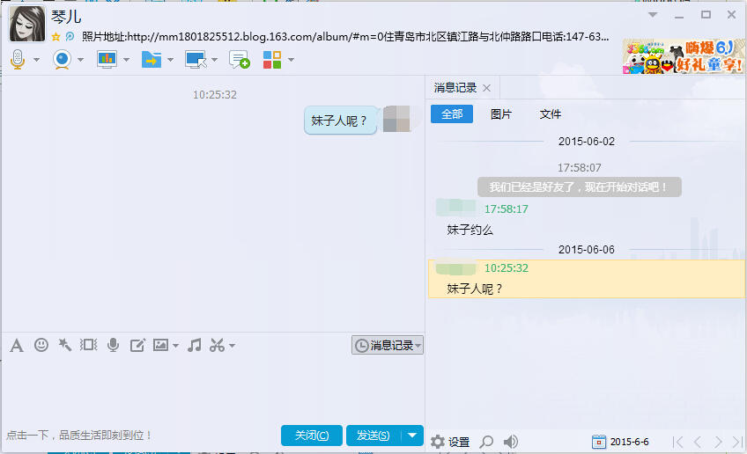Send a window shake nudge
747x454 pixels.
(64, 345)
